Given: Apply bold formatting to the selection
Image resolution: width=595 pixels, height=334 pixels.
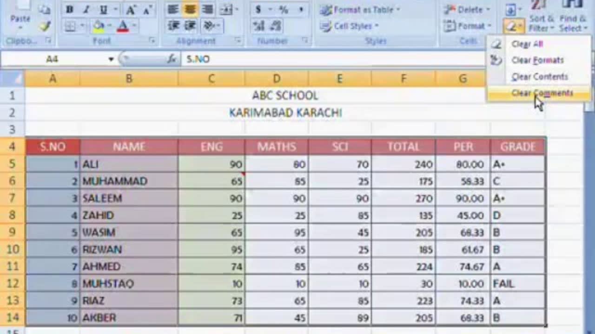Looking at the screenshot, I should (70, 9).
